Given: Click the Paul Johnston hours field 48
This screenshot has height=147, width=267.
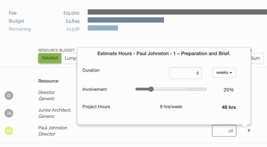Looking at the screenshot, I should point(224,131).
